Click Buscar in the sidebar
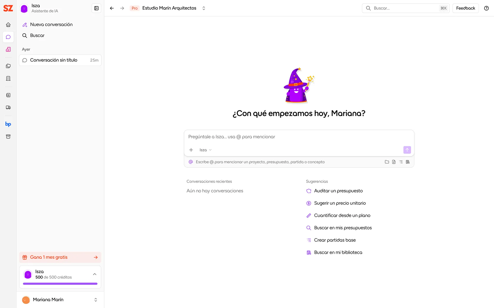Image resolution: width=494 pixels, height=308 pixels. [x=60, y=35]
